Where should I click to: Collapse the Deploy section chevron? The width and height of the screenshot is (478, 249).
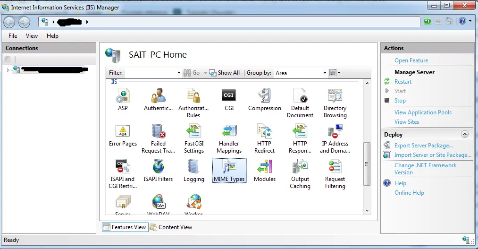465,134
